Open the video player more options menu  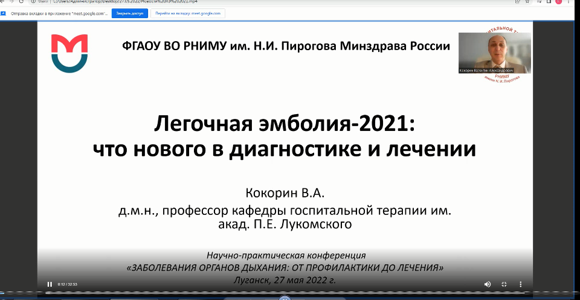(x=520, y=284)
